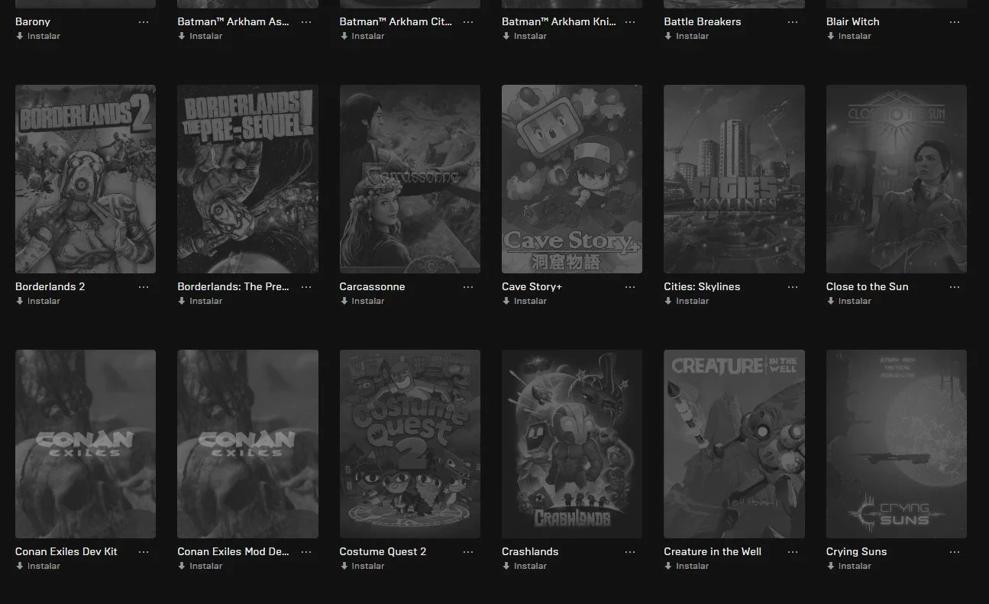Click the Crashlands title text
Image resolution: width=989 pixels, height=604 pixels.
click(530, 551)
